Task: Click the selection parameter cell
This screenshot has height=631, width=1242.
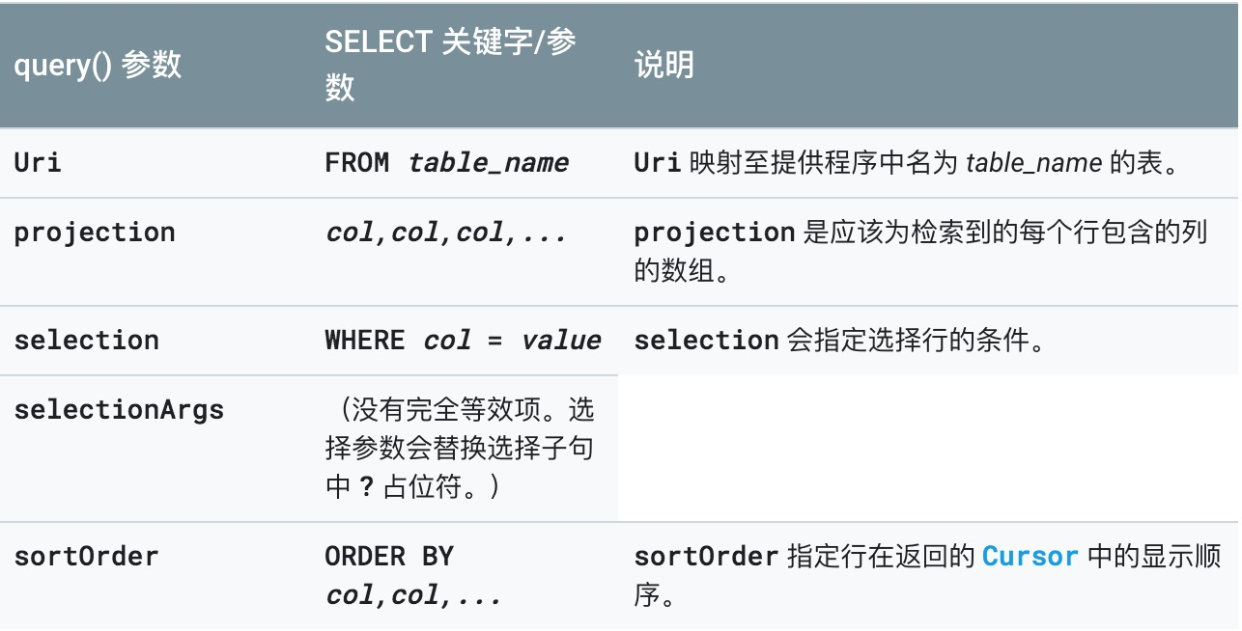Action: (x=86, y=340)
